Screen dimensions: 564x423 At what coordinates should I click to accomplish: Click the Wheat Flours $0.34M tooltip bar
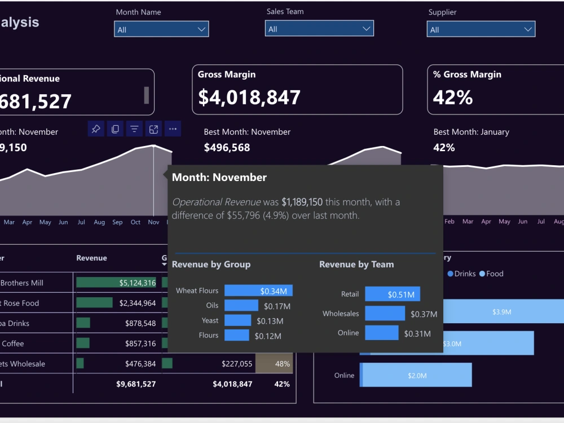[x=258, y=290]
